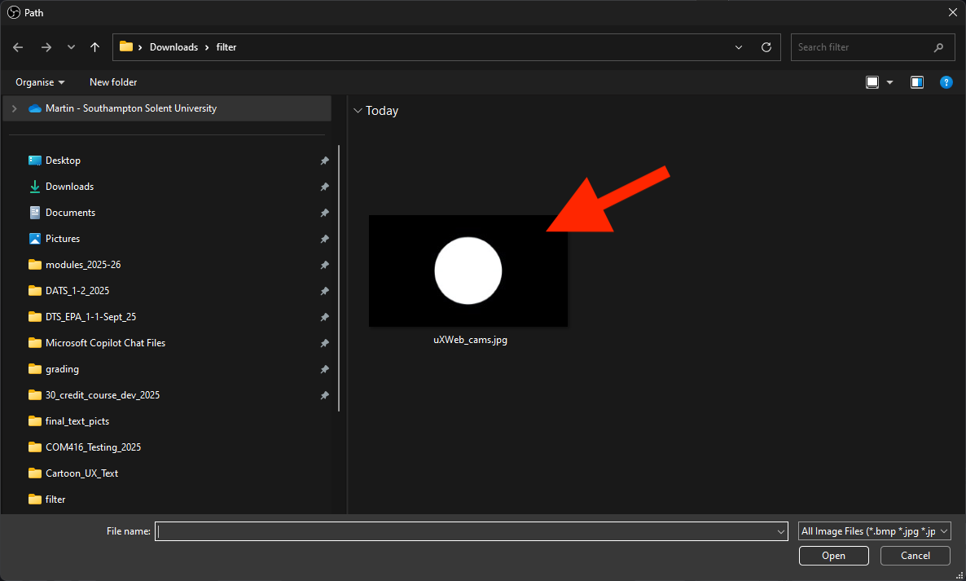Screen dimensions: 966x581
Task: Click the blue Help question mark icon
Action: (x=946, y=82)
